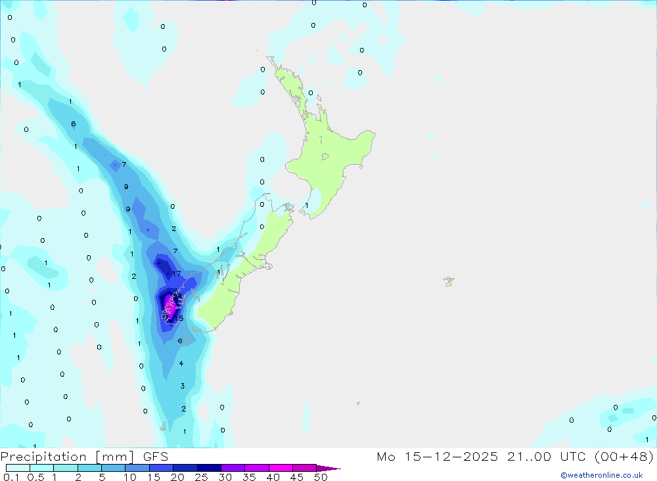Select the '14' value over the purple maximum
This screenshot has width=657, height=481.
click(x=178, y=296)
